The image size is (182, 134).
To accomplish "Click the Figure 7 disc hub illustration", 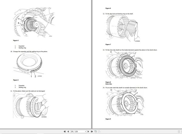I will tap(123, 29).
